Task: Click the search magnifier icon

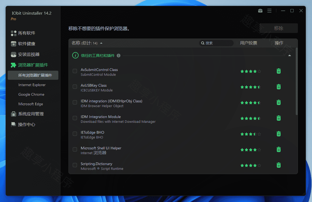Action: (x=202, y=43)
